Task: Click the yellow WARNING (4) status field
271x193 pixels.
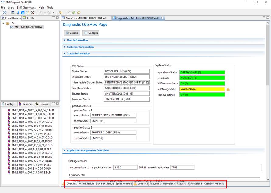Action: pos(202,89)
